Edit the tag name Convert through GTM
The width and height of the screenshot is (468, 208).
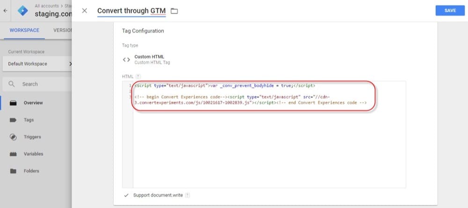click(132, 11)
